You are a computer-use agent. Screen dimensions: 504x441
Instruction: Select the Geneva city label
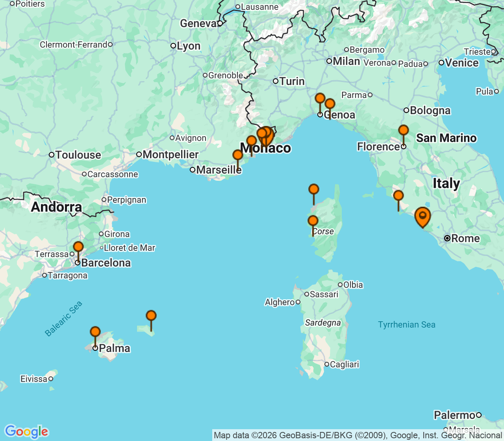(198, 24)
